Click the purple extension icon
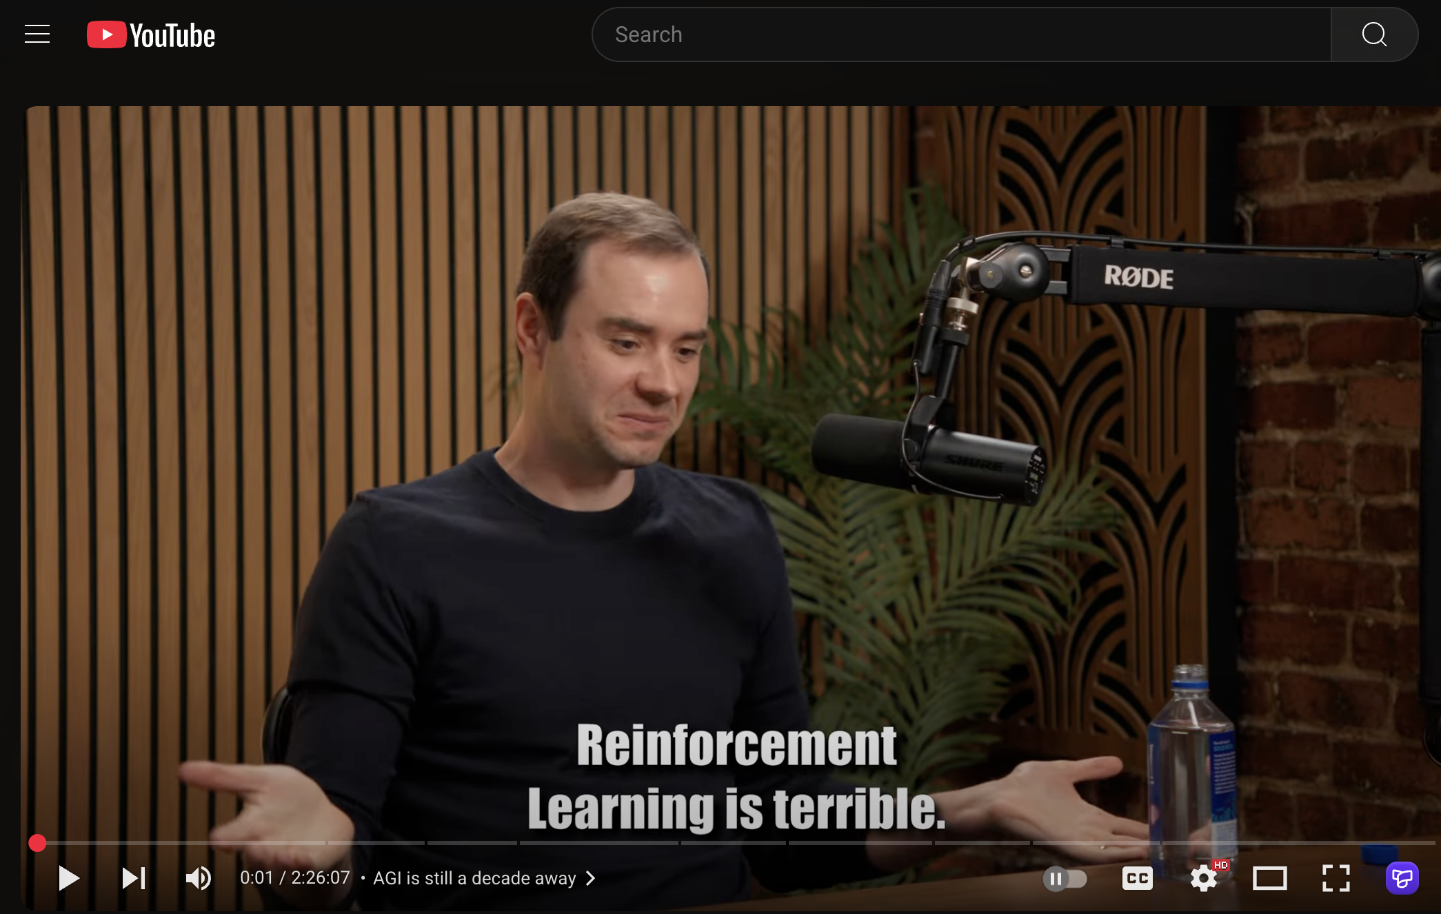This screenshot has height=914, width=1441. [1402, 878]
